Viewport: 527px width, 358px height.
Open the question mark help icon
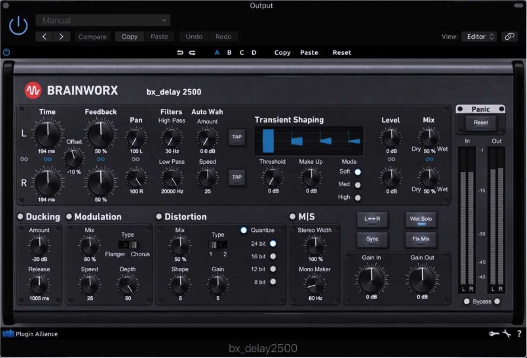[x=519, y=334]
